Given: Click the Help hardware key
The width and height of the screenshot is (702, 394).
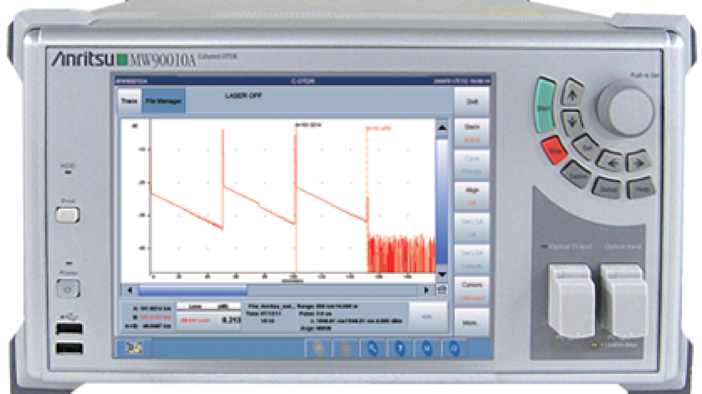Looking at the screenshot, I should (640, 187).
